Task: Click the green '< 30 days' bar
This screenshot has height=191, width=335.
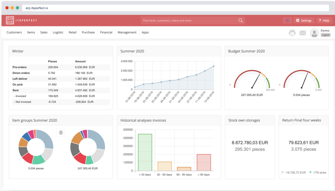Action: pyautogui.click(x=145, y=152)
